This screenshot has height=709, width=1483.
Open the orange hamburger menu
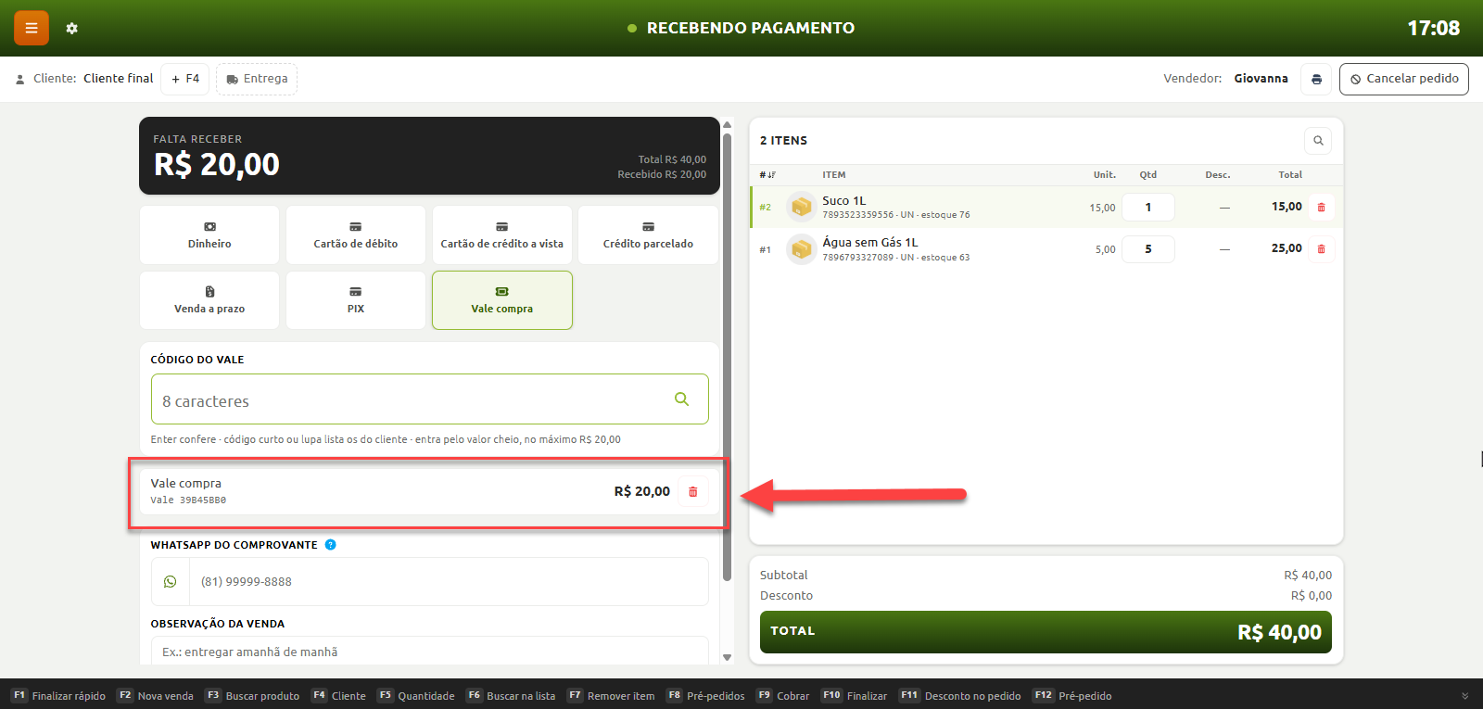pyautogui.click(x=31, y=29)
